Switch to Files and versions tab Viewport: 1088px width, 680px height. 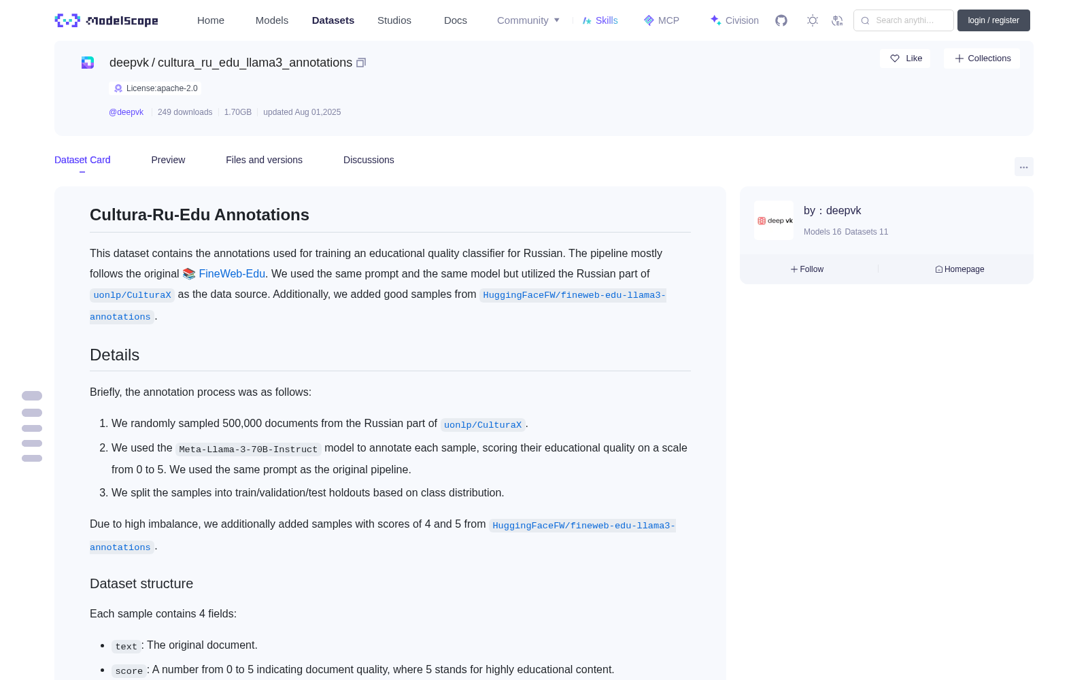264,160
